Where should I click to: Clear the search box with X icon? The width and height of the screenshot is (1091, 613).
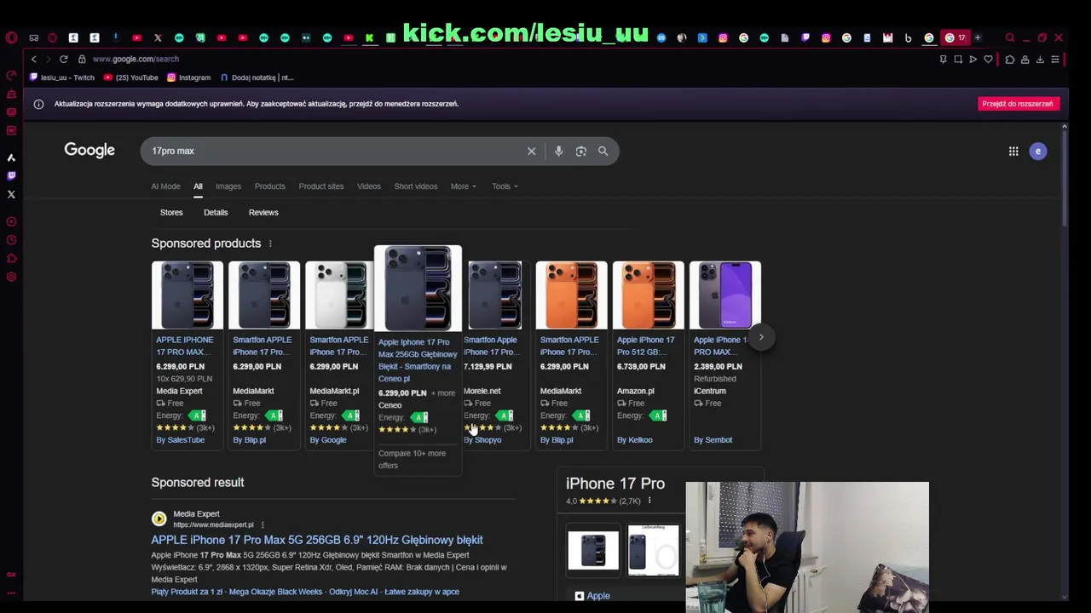pos(531,151)
